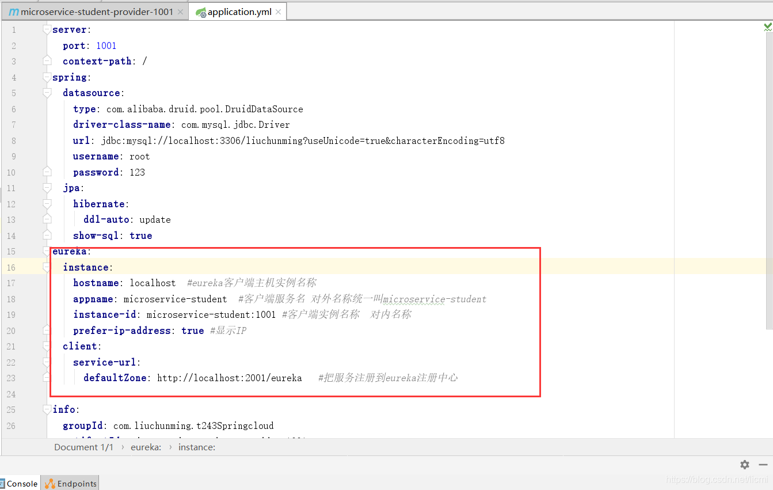The width and height of the screenshot is (773, 490).
Task: Open the settings gear in the bottom panel
Action: [x=745, y=465]
